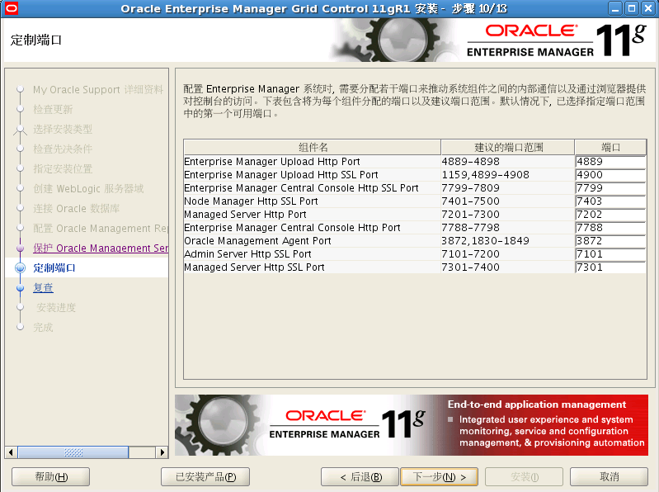Screen dimensions: 659x492
Task: Edit the Upload Http SSL Port field 4900
Action: pos(610,174)
